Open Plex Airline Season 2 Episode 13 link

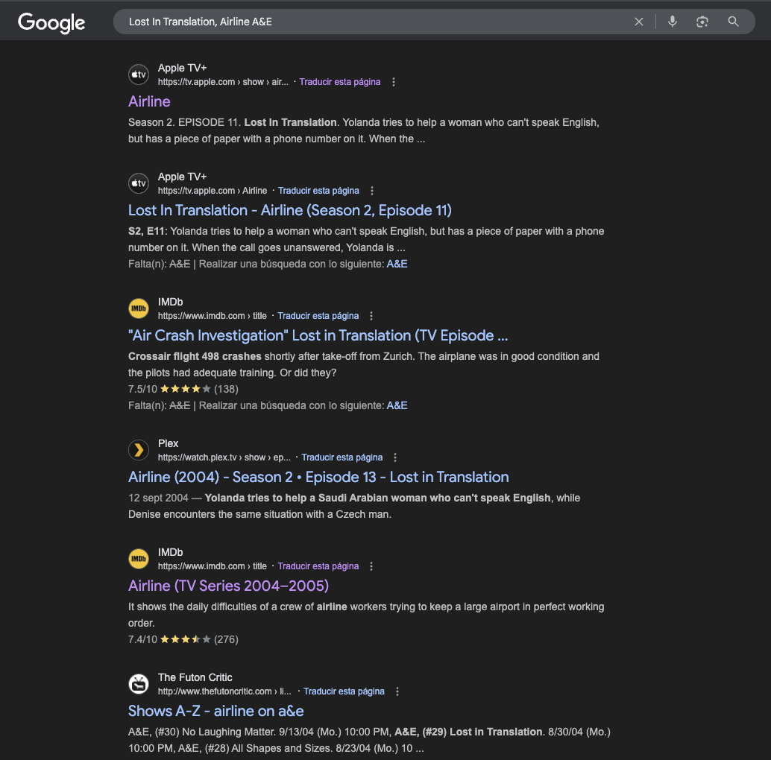click(x=318, y=477)
